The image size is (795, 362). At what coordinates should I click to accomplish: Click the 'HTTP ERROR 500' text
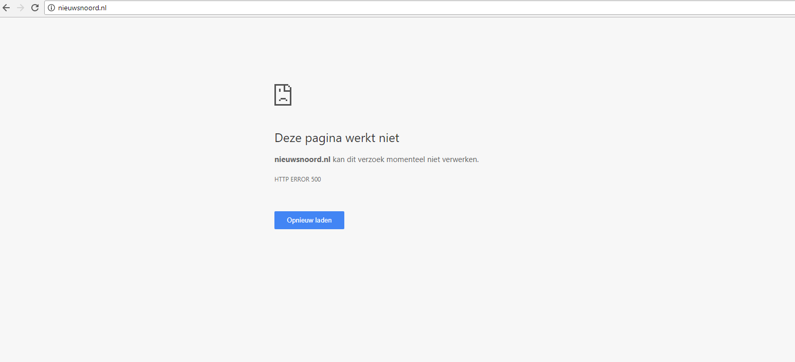[x=298, y=179]
